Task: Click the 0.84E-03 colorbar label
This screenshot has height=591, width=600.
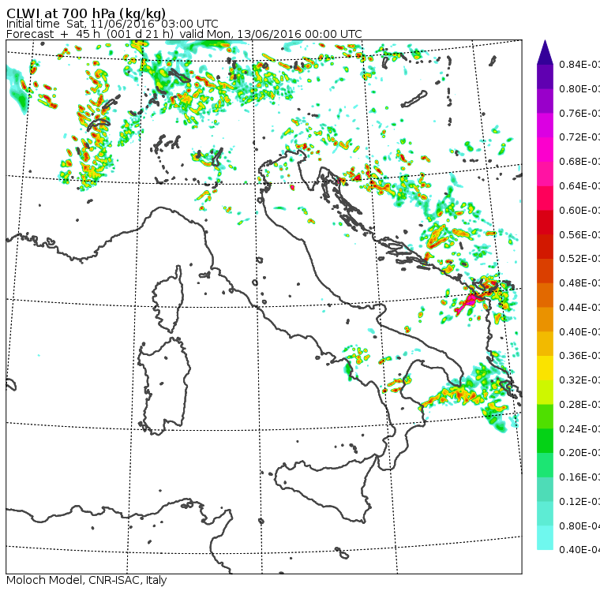Action: click(579, 64)
